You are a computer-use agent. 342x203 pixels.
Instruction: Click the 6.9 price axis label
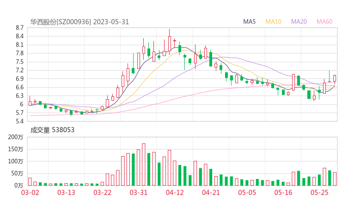coord(19,78)
